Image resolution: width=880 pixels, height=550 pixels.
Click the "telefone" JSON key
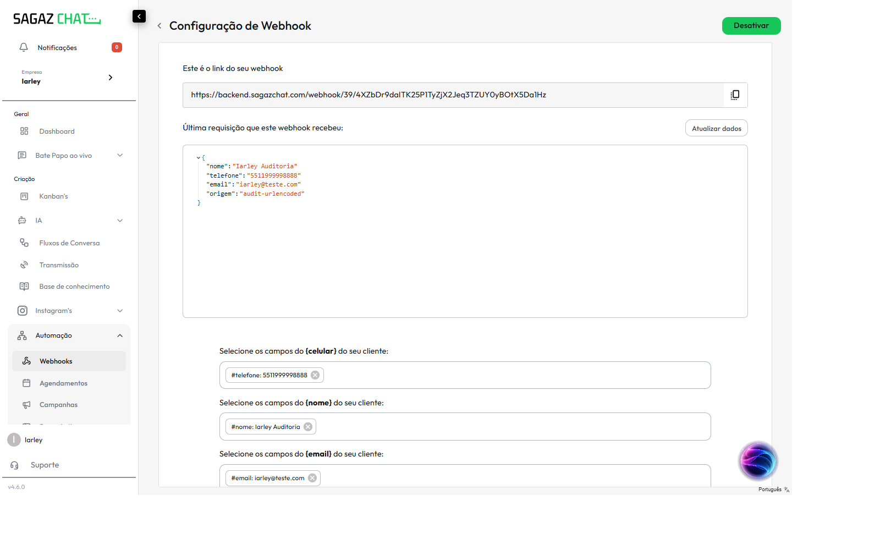224,176
